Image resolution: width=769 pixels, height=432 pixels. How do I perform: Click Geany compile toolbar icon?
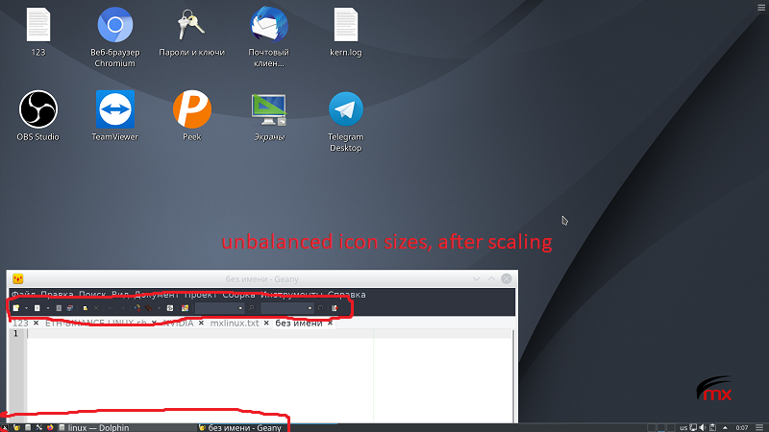click(137, 308)
